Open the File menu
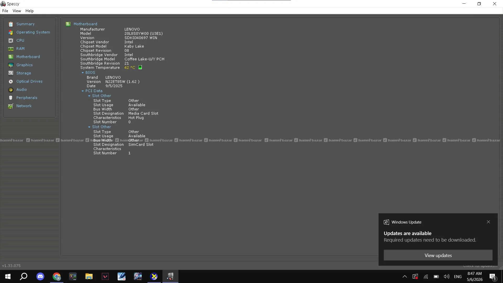503x283 pixels. (5, 11)
